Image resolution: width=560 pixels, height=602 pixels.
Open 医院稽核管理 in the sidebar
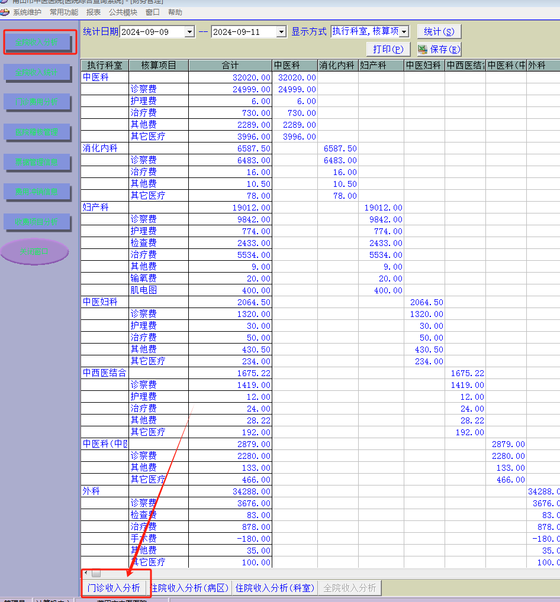[x=37, y=132]
